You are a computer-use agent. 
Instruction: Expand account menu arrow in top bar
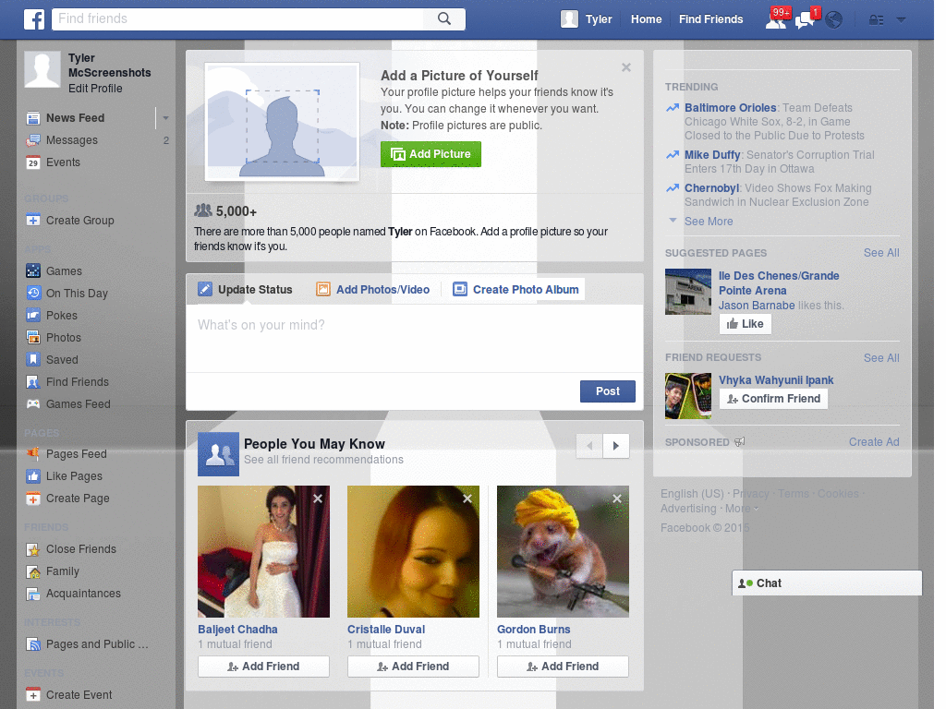(x=901, y=20)
